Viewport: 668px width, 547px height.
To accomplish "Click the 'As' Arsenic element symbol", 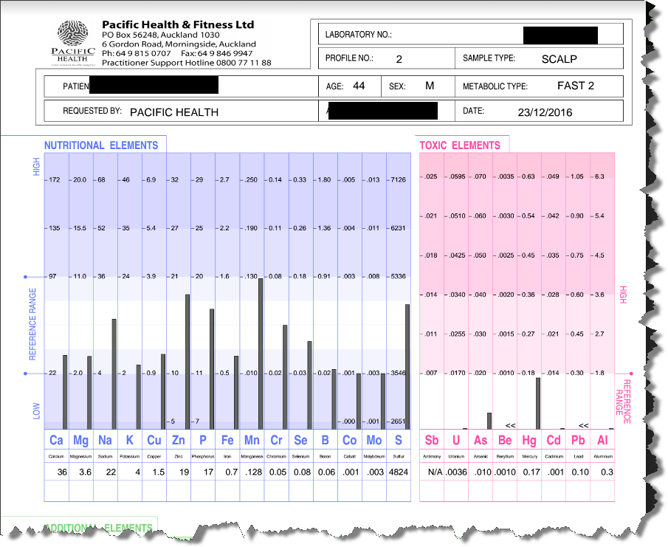I will click(481, 440).
